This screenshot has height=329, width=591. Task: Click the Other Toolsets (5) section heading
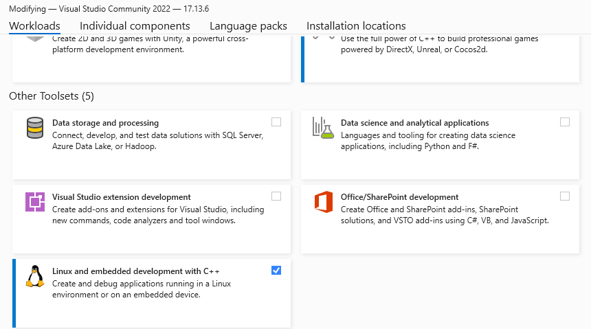pos(52,96)
